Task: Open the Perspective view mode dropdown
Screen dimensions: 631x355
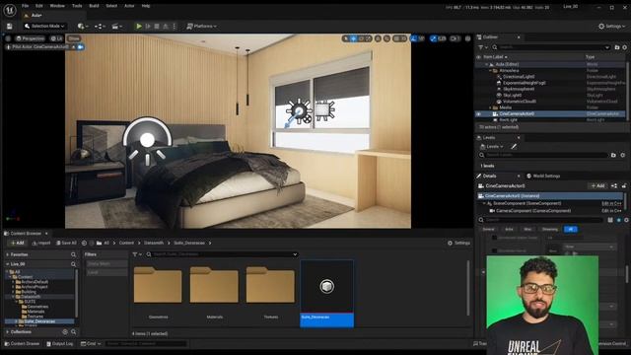Action: click(31, 38)
